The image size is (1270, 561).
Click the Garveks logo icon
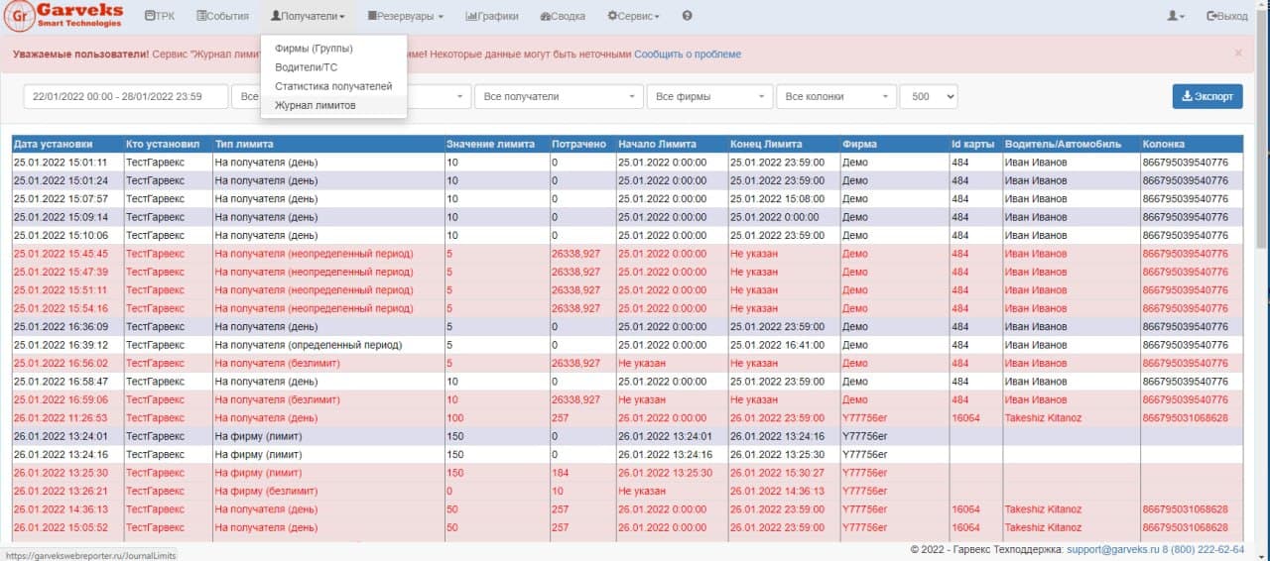(x=18, y=16)
